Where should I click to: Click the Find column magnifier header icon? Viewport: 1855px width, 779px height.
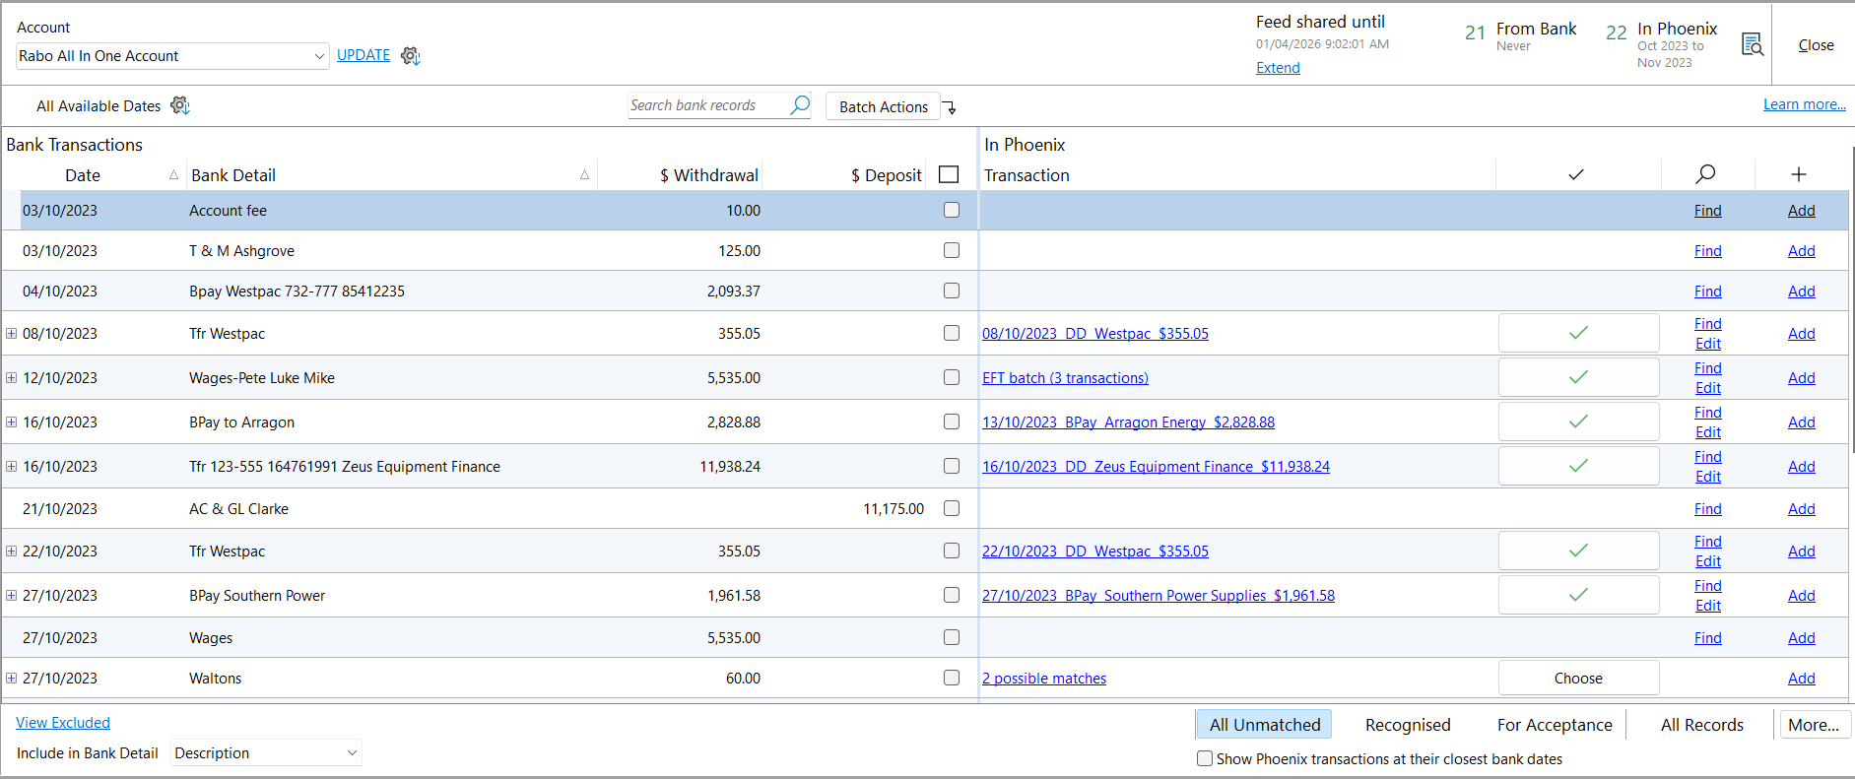(x=1705, y=174)
